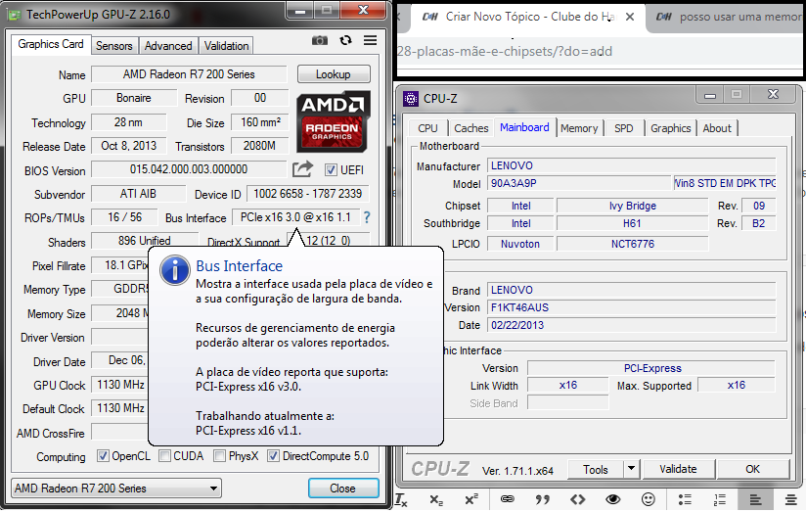This screenshot has width=806, height=512.
Task: Click the GPU name field AMD Radeon R7 200 Series
Action: [x=189, y=74]
